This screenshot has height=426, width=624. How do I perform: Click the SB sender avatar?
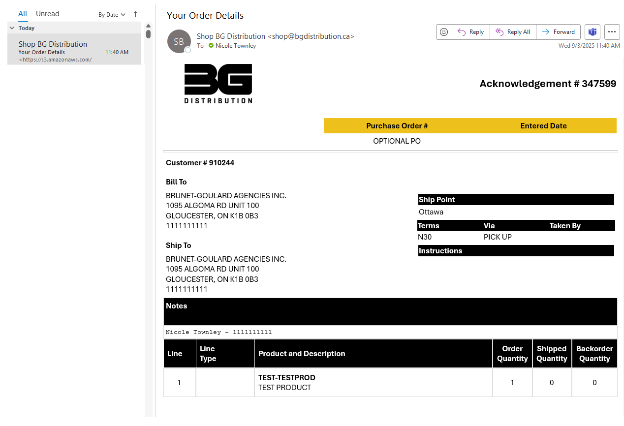(179, 41)
